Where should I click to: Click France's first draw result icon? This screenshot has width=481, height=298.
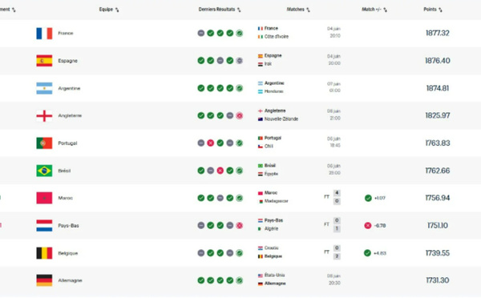point(201,33)
